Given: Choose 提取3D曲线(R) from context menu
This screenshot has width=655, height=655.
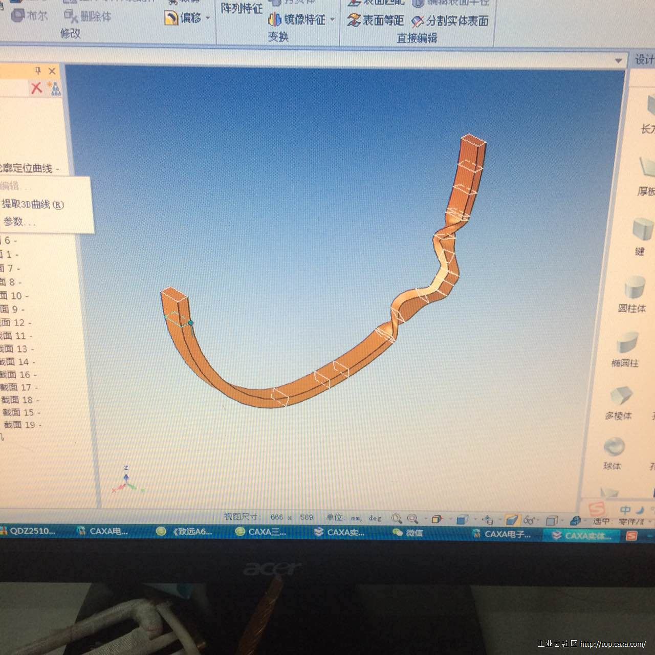Looking at the screenshot, I should [33, 205].
